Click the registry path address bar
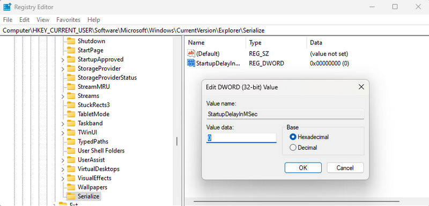Screen dimensions: 429x206 [214, 30]
